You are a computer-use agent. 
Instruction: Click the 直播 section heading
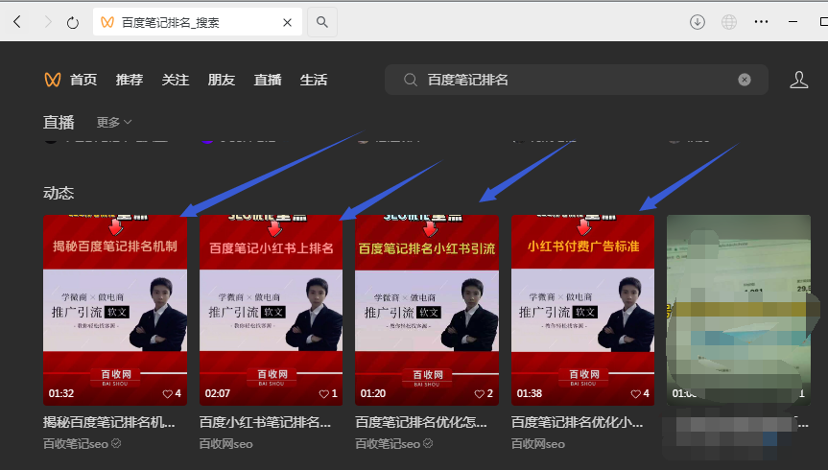click(x=59, y=123)
